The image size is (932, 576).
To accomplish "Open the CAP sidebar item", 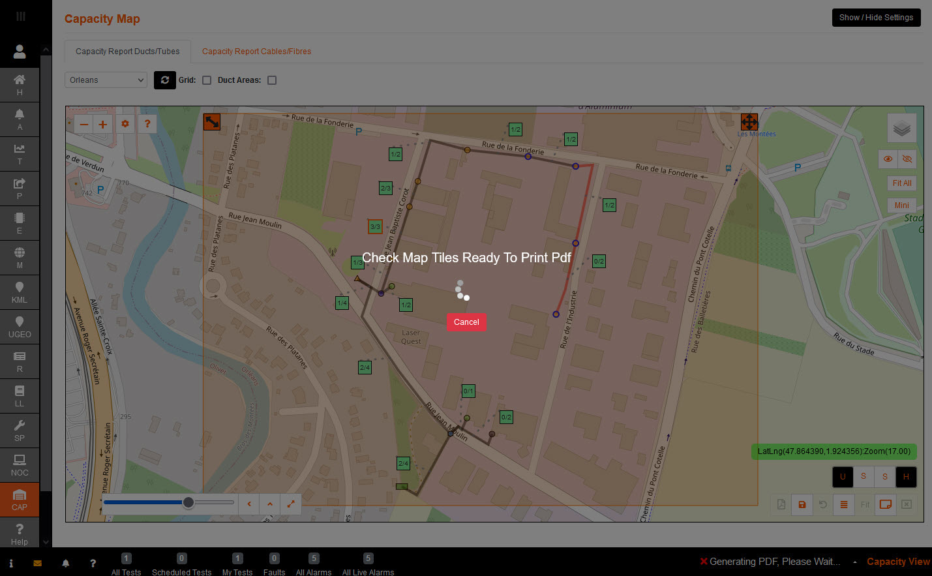I will pos(20,500).
